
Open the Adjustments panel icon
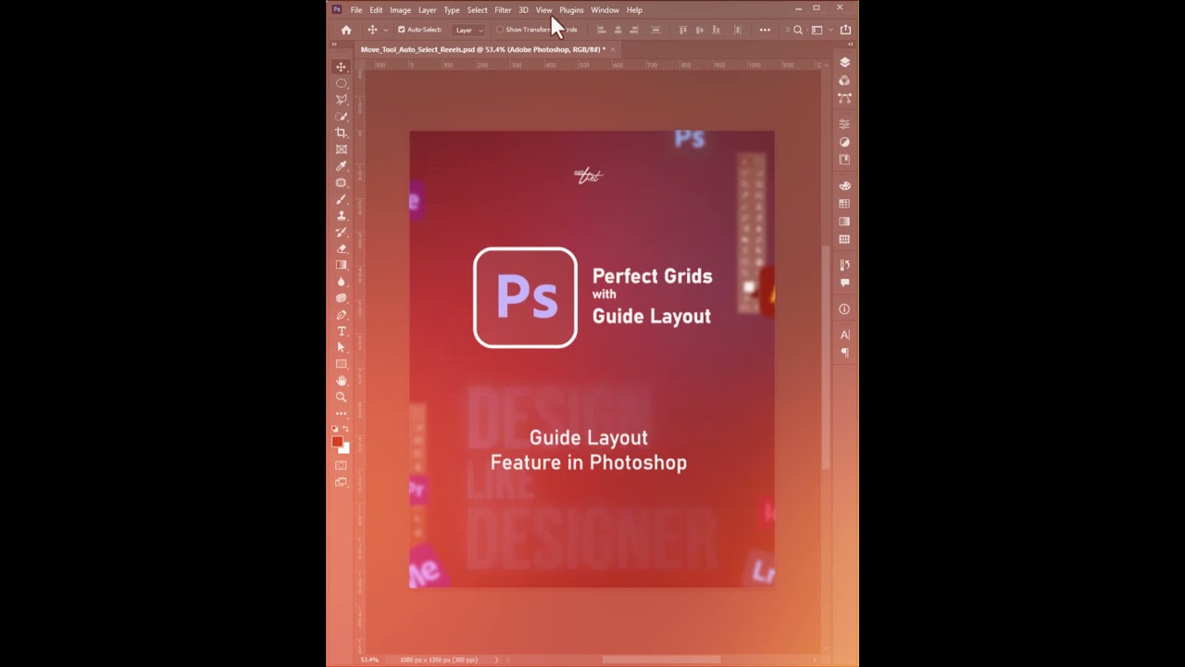click(844, 142)
